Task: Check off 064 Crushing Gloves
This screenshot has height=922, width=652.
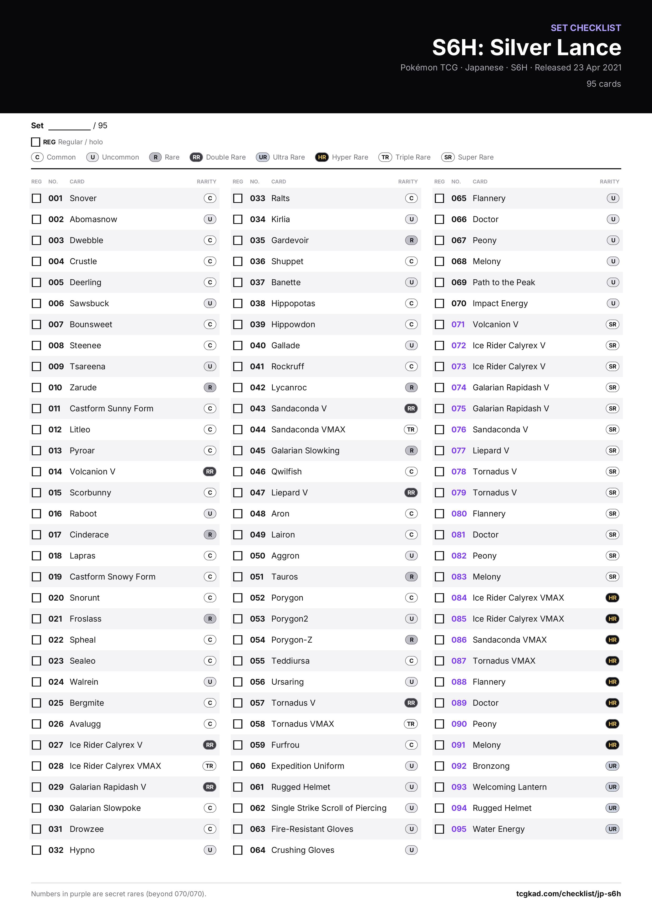Action: [x=238, y=850]
